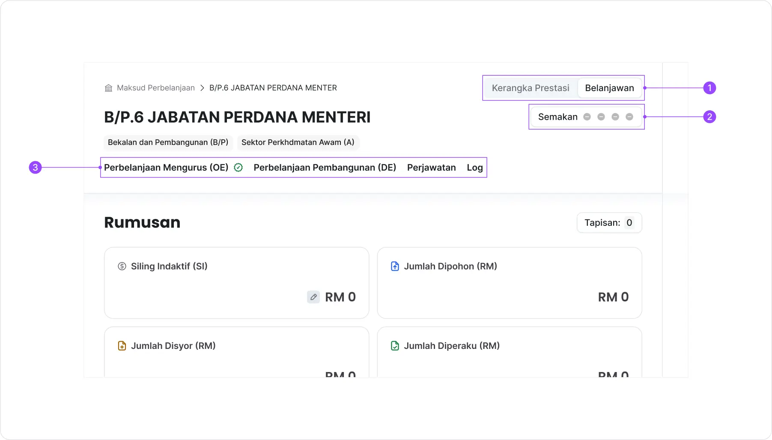Click the breadcrumb chevron separator
This screenshot has width=772, height=440.
tap(202, 88)
